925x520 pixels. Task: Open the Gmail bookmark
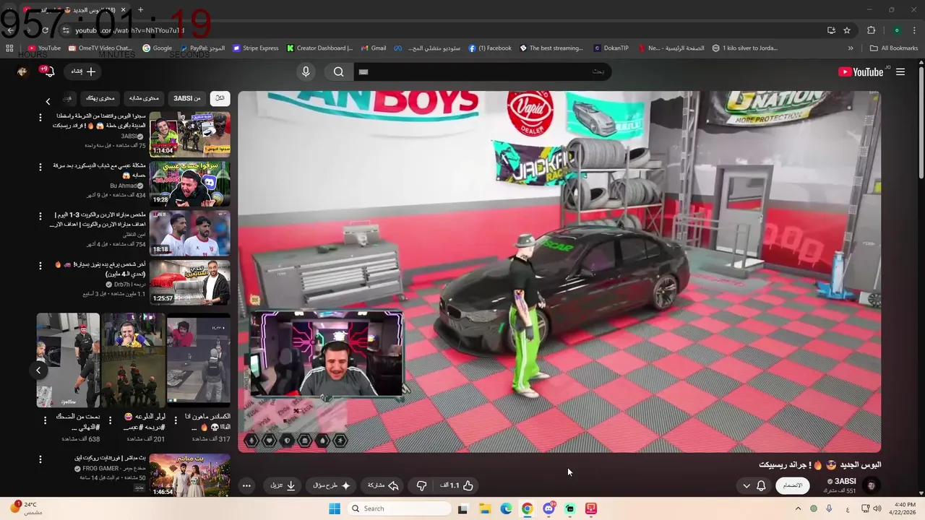tap(374, 48)
